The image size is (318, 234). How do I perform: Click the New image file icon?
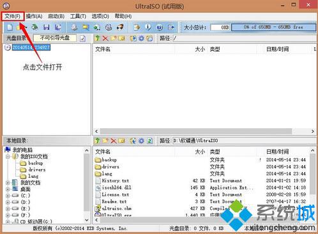(10, 27)
